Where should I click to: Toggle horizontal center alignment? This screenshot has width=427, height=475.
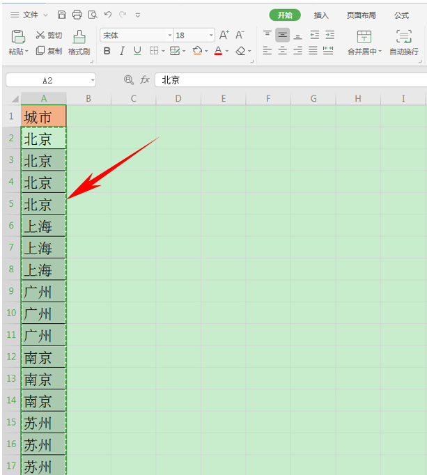coord(282,51)
